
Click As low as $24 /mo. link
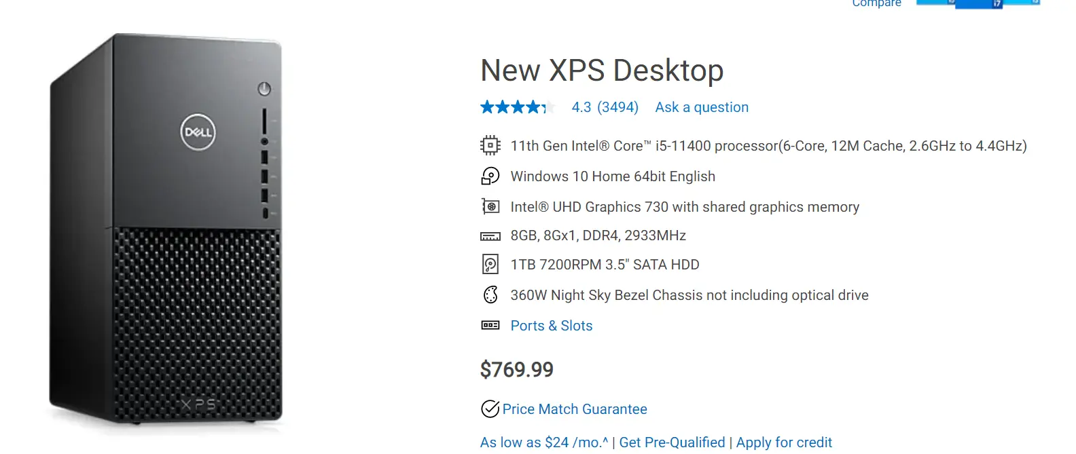544,442
